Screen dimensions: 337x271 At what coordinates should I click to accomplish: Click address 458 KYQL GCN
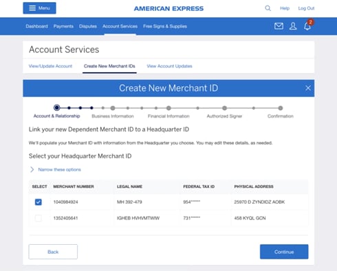tap(250, 218)
